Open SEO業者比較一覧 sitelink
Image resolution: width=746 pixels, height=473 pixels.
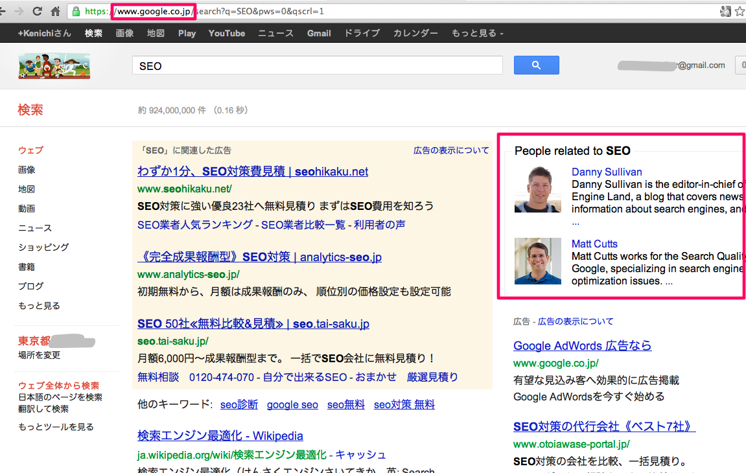[x=303, y=225]
